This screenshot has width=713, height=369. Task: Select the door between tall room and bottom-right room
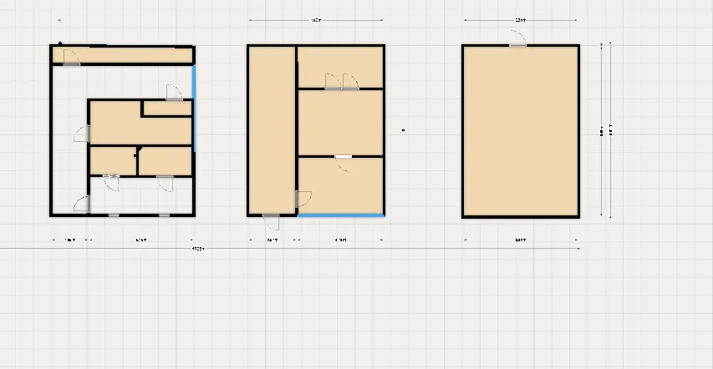[302, 199]
